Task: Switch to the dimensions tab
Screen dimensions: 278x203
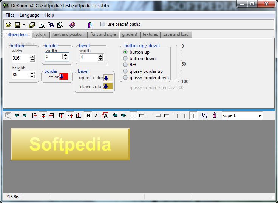Action: click(x=17, y=35)
